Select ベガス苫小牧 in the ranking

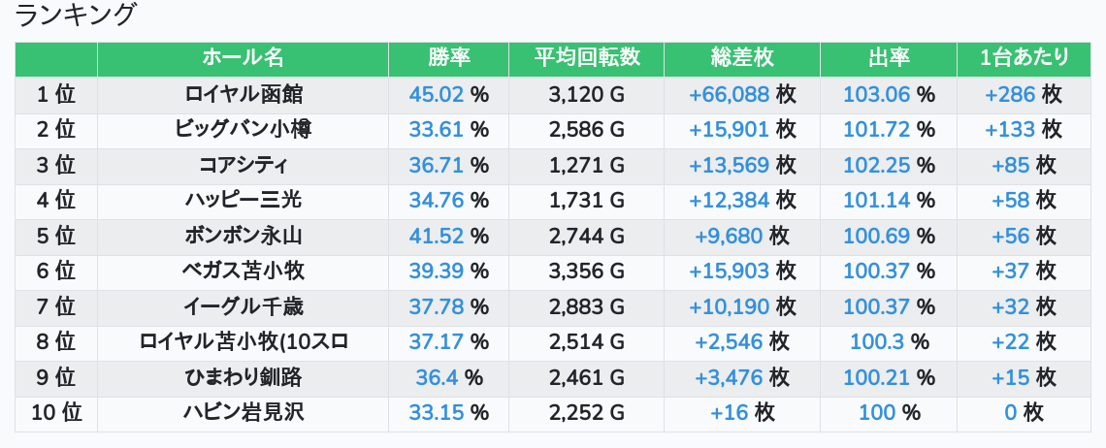(x=243, y=271)
